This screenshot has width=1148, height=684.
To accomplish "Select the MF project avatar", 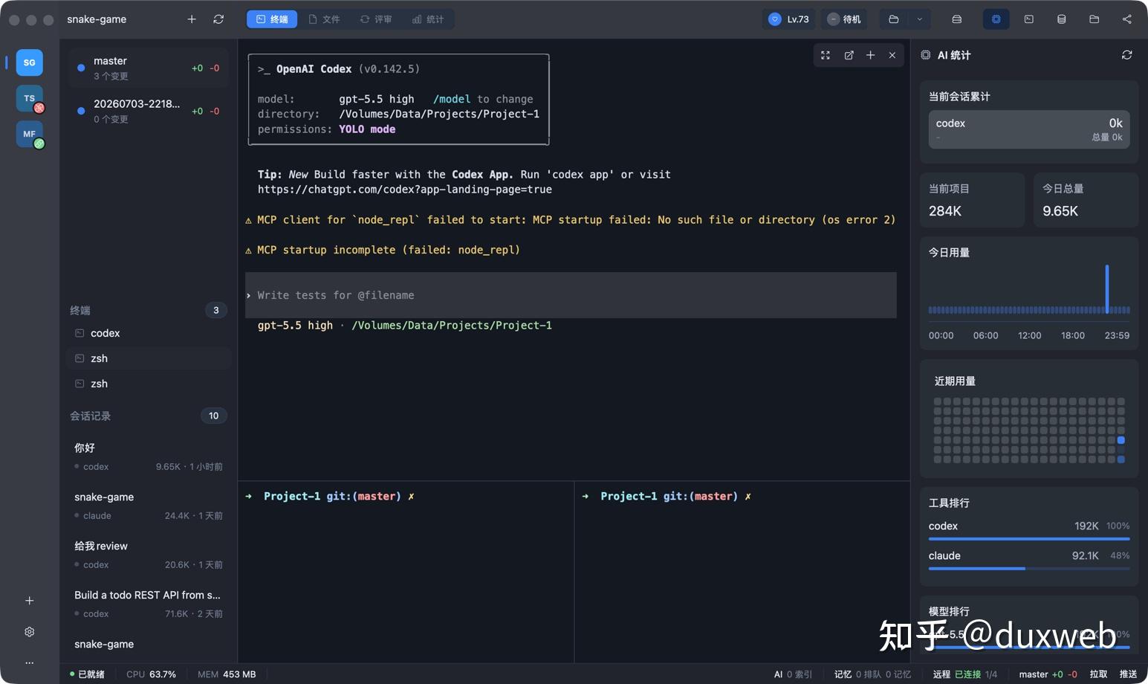I will click(30, 134).
